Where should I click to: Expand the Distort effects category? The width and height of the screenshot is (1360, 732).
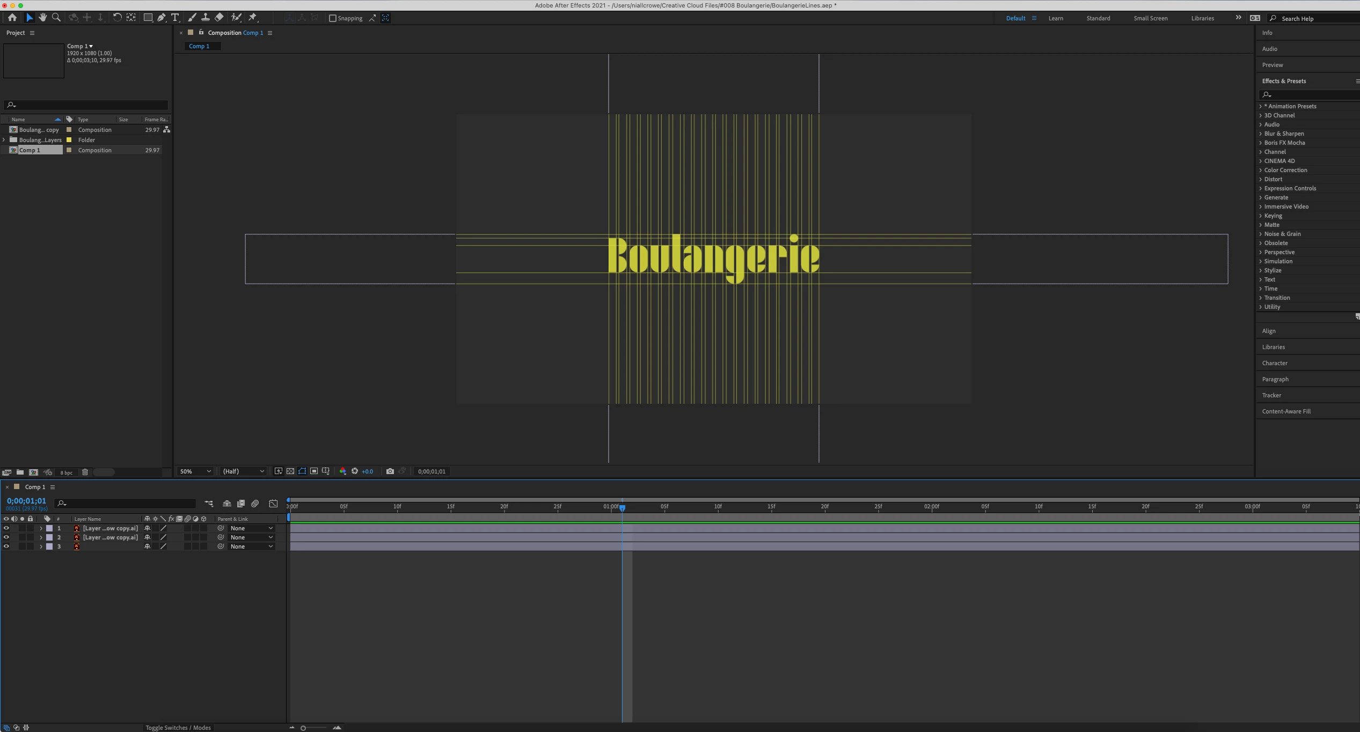[x=1273, y=179]
